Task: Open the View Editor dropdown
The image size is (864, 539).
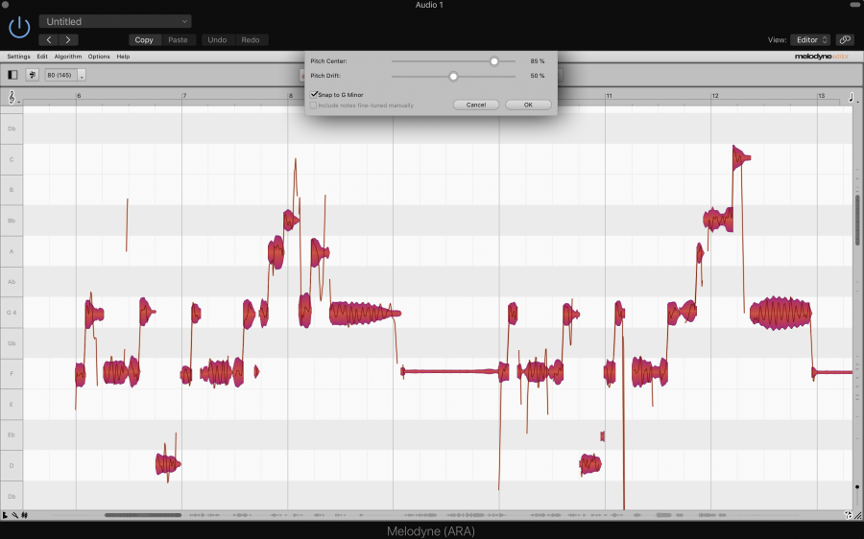Action: 810,39
